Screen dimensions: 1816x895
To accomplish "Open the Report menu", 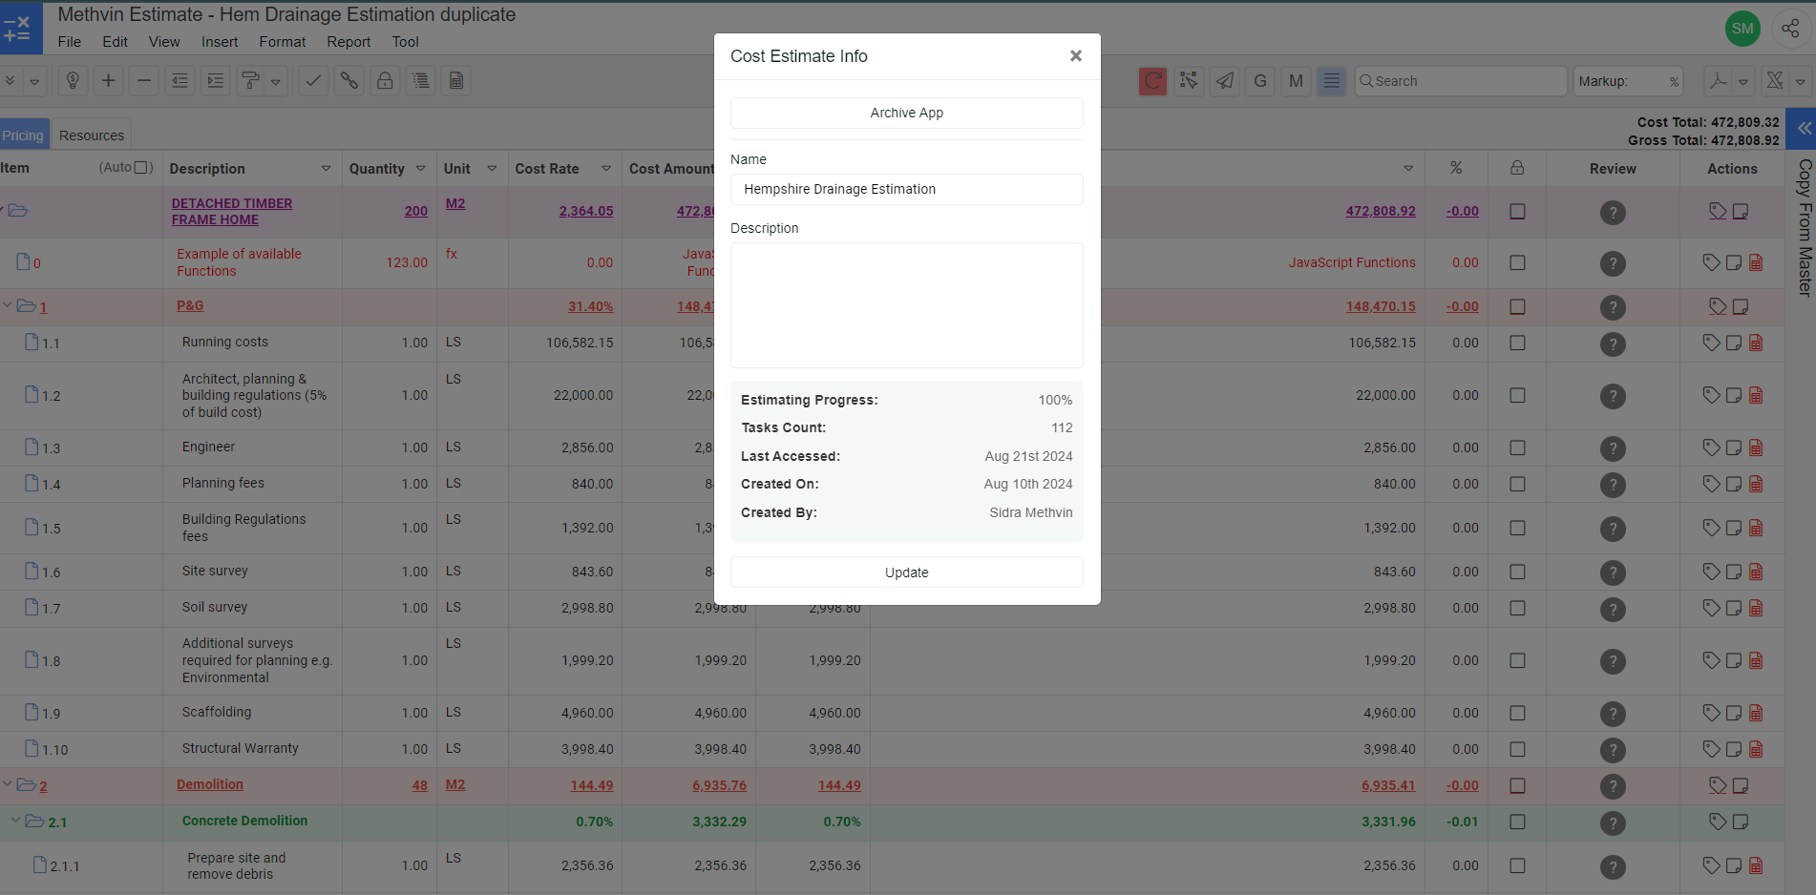I will (348, 42).
